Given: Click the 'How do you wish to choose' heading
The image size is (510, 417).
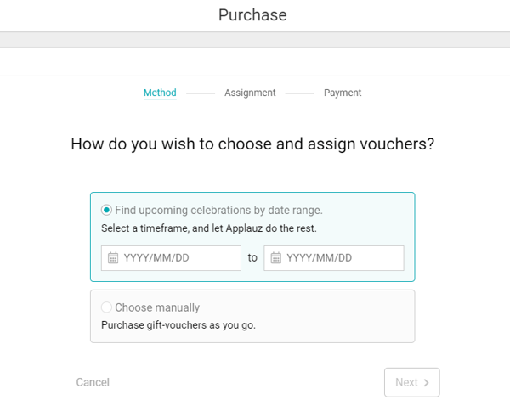Looking at the screenshot, I should point(252,144).
